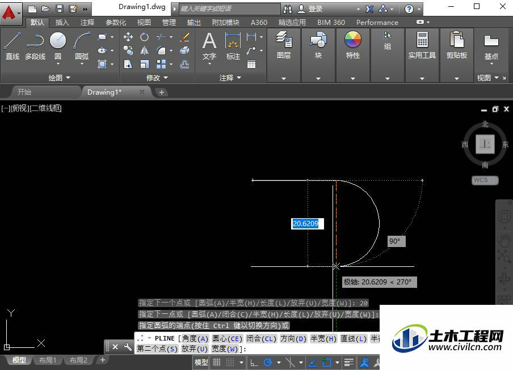Select the Stretch tool icon
The image size is (513, 370).
[x=128, y=65]
